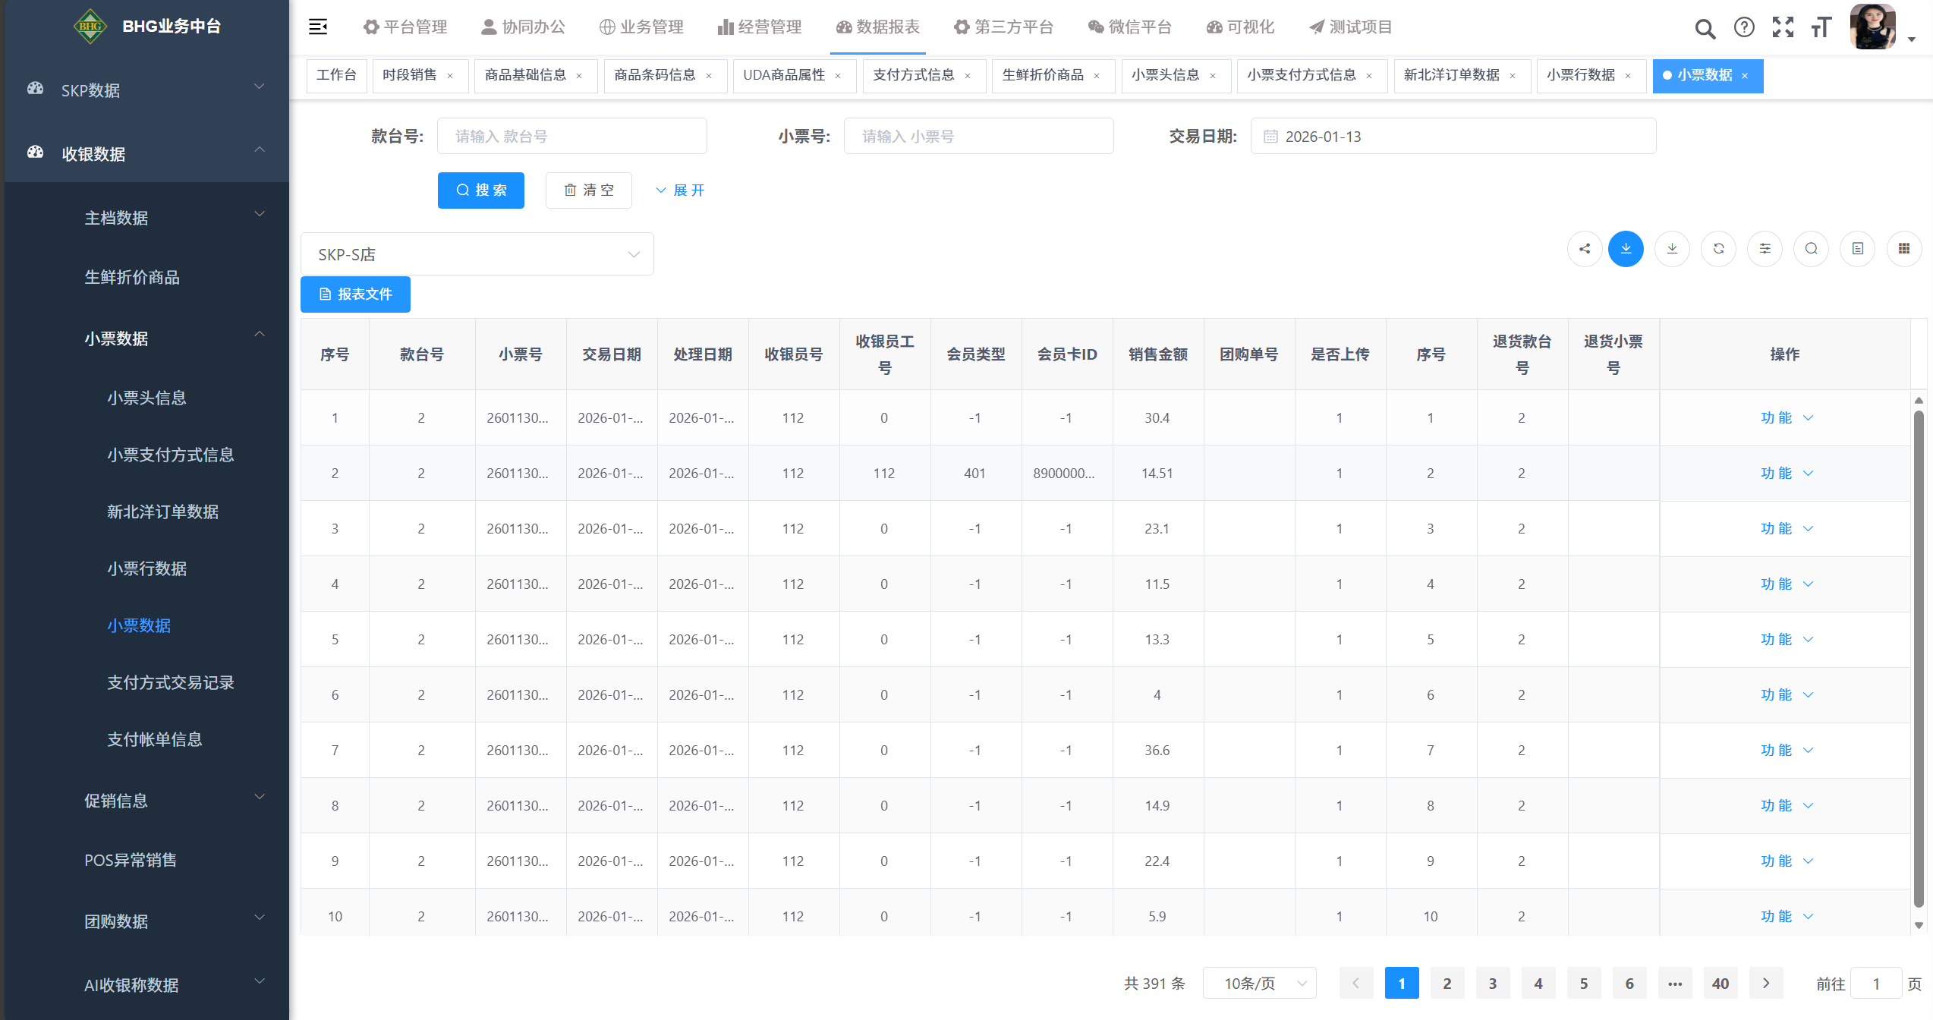Open the 10条/页 page size dropdown
This screenshot has height=1020, width=1933.
(1259, 984)
